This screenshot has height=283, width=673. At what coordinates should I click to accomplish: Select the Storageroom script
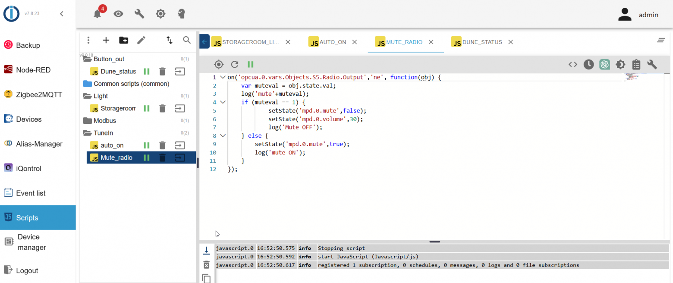click(118, 108)
